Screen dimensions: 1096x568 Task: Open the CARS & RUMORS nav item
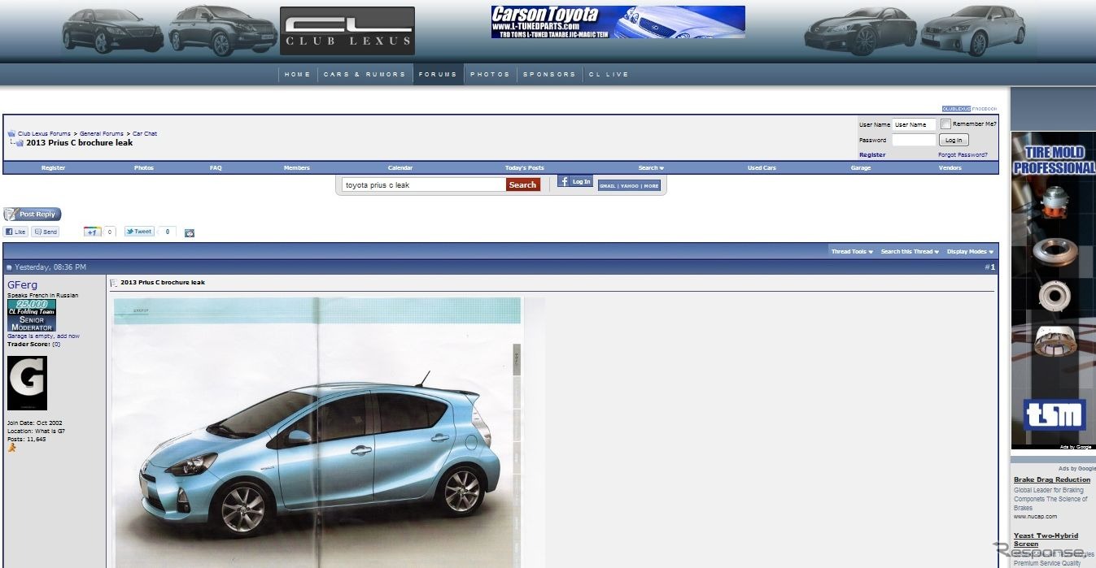point(365,74)
